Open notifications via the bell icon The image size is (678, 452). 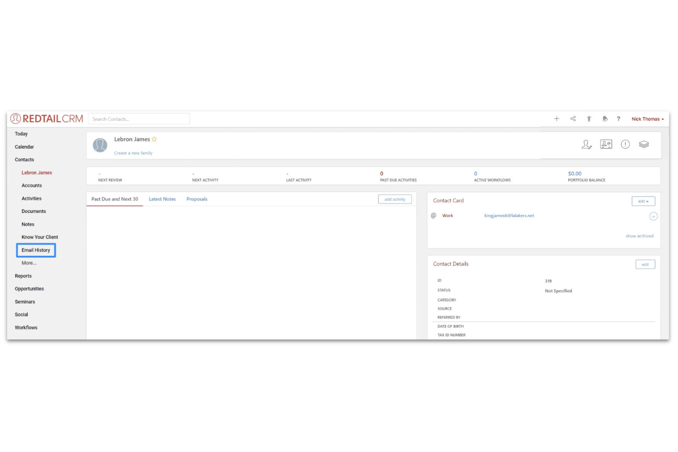pyautogui.click(x=605, y=119)
